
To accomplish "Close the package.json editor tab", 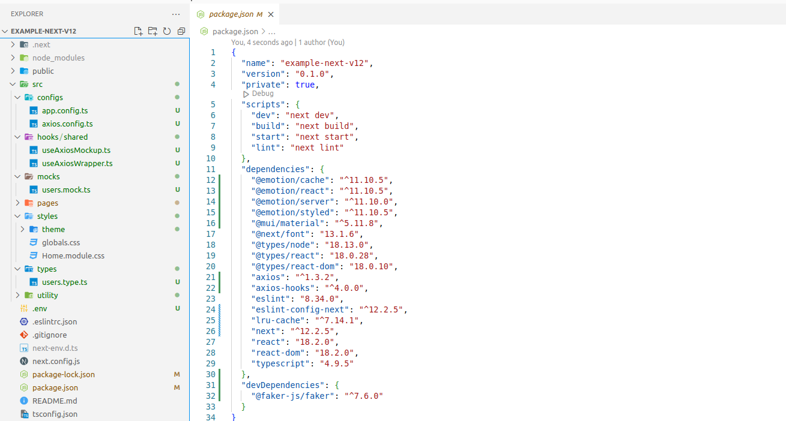I will coord(271,14).
